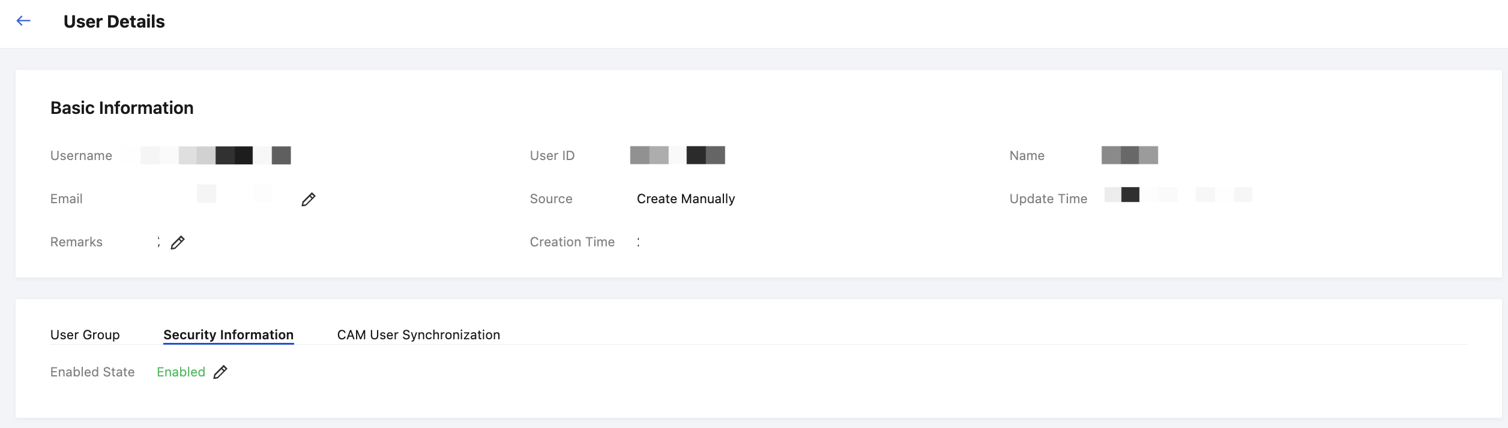Screen dimensions: 1508x428
Task: Edit Remarks using the pencil icon
Action: [x=178, y=242]
